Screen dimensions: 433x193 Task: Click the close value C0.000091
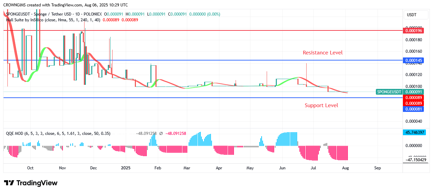coord(178,14)
